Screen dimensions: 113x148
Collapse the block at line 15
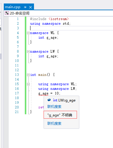click(x=28, y=84)
